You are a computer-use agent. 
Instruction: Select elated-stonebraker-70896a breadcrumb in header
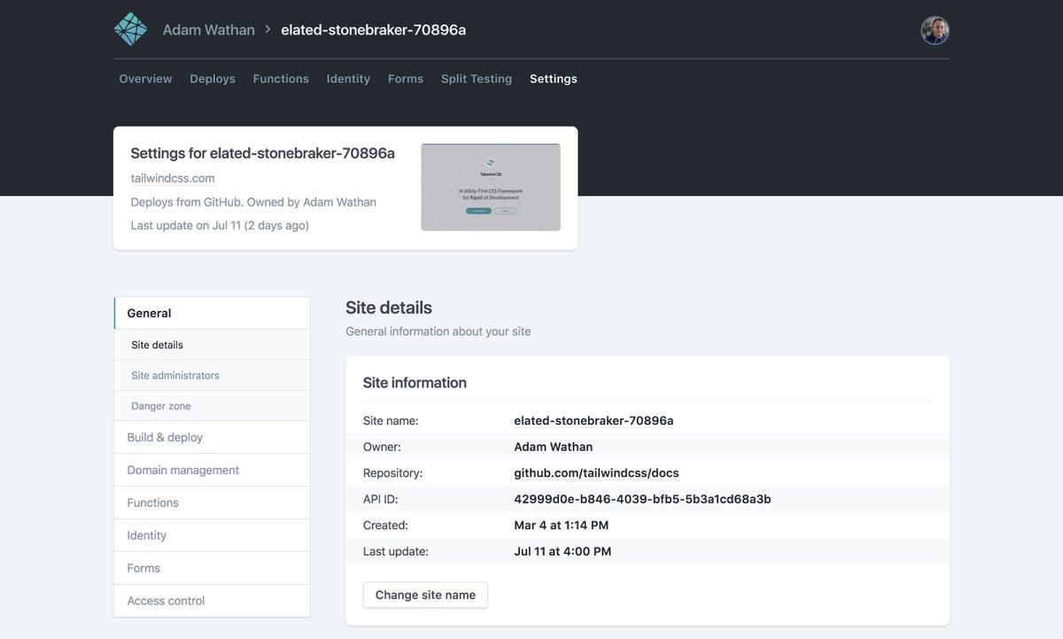point(373,29)
